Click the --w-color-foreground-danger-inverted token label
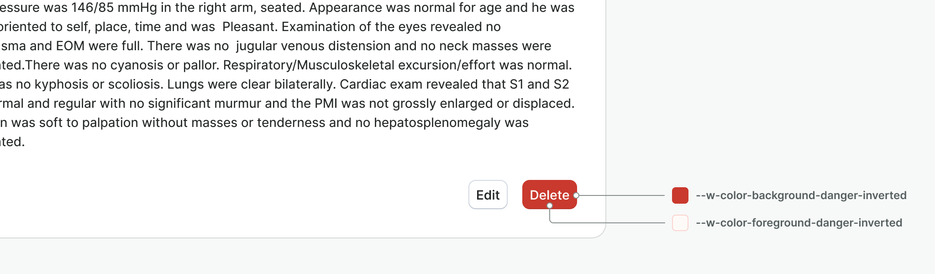The image size is (935, 274). [798, 223]
